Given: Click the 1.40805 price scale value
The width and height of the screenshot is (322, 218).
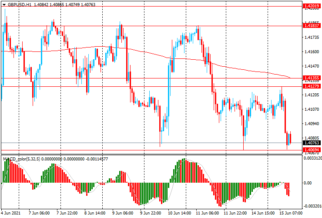Looking at the screenshot, I should [x=312, y=138].
